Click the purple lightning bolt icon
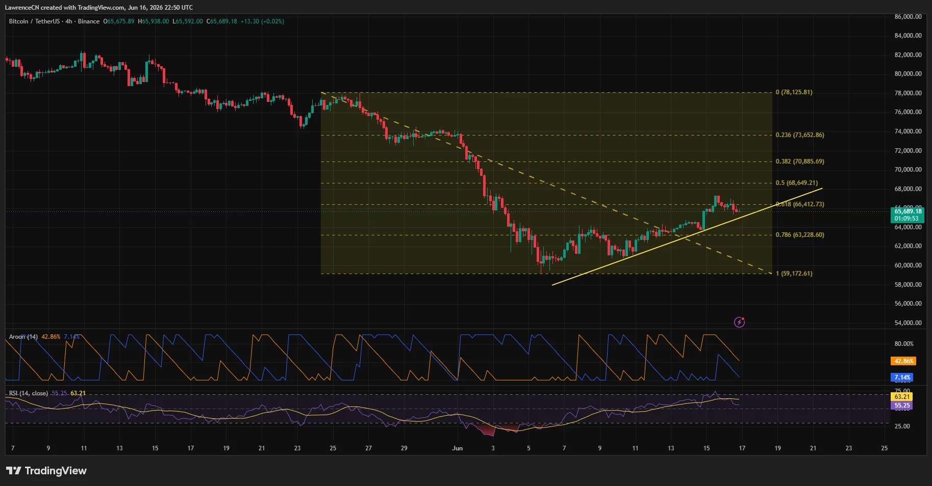The width and height of the screenshot is (932, 486). click(739, 322)
